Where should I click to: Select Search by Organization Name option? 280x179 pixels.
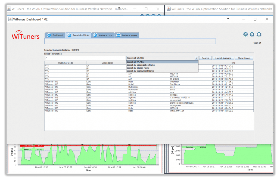coord(162,65)
